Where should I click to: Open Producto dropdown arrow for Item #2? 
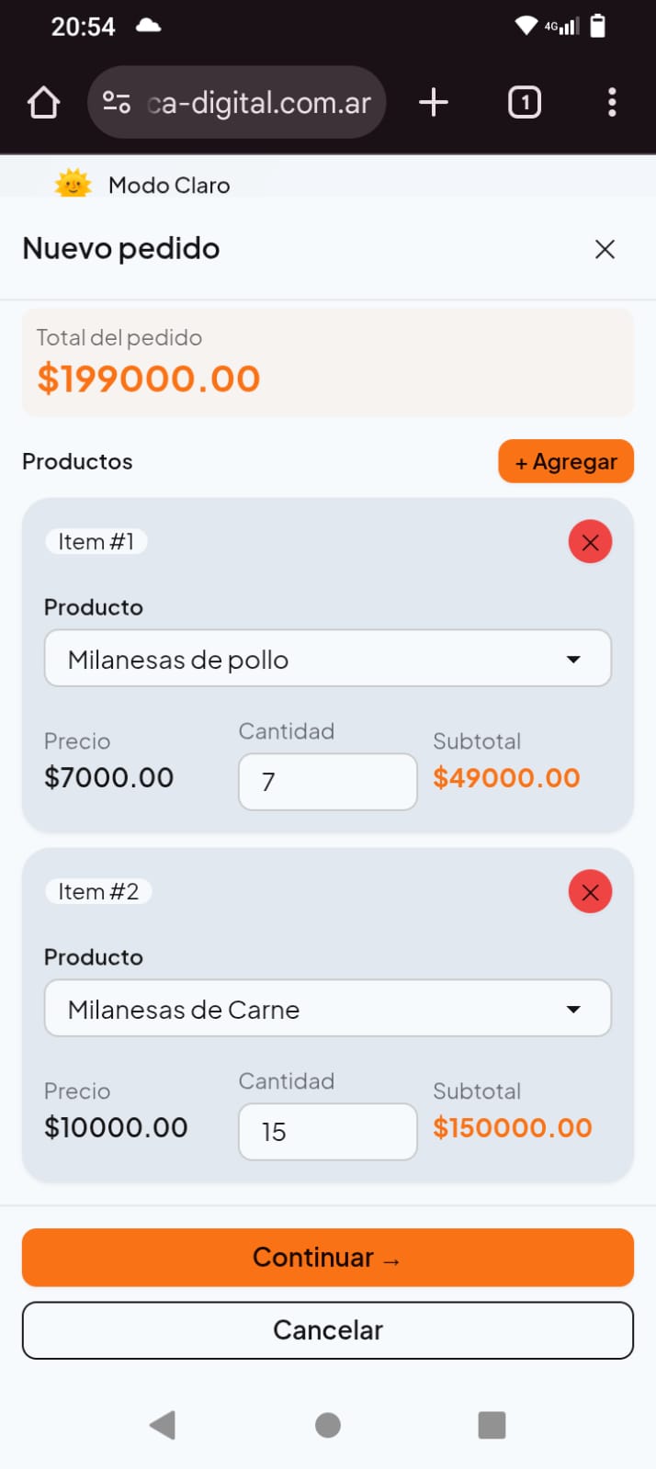[x=574, y=1008]
